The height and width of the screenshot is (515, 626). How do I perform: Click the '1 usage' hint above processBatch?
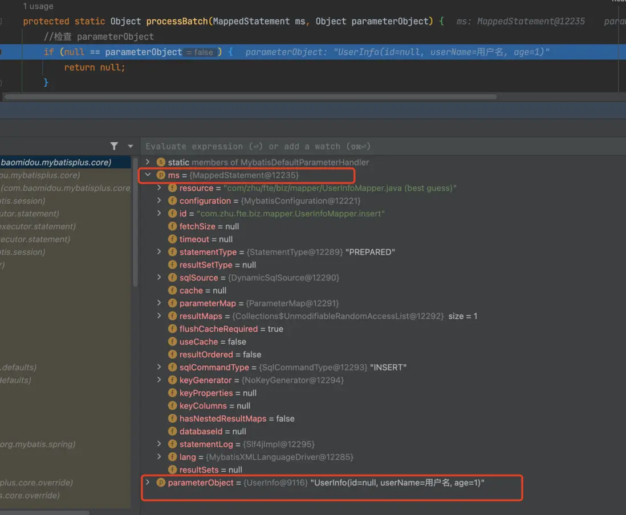click(38, 6)
